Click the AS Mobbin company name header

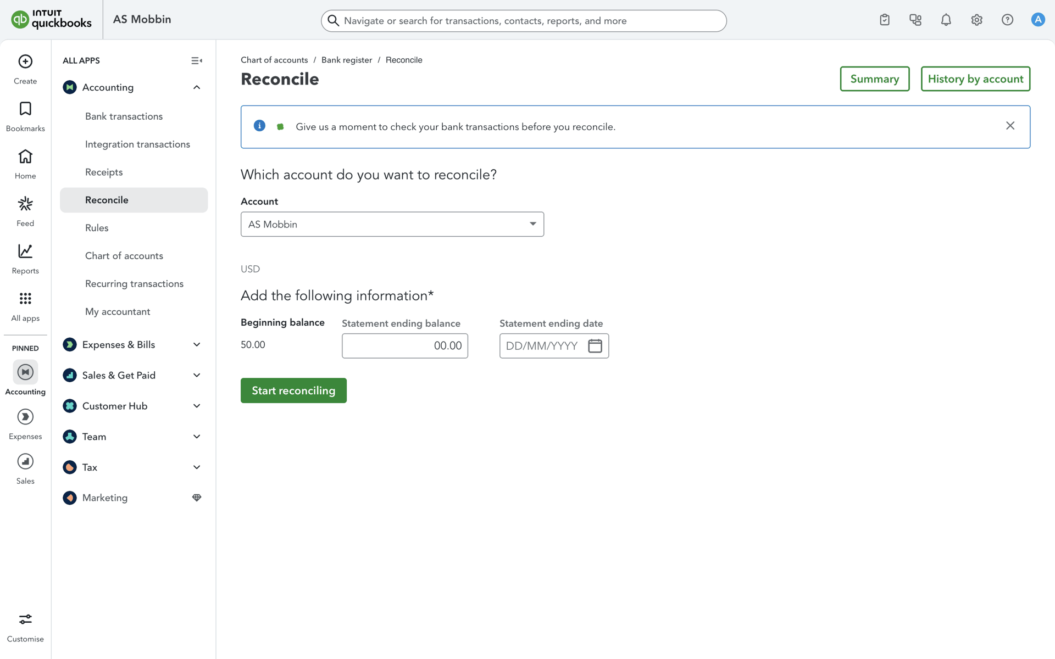tap(142, 19)
